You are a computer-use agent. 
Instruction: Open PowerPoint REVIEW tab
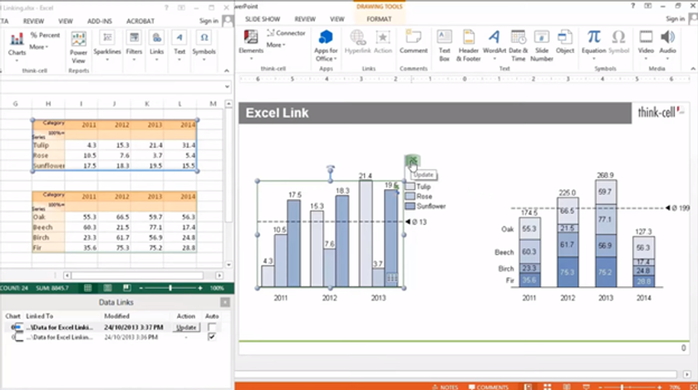(x=305, y=19)
